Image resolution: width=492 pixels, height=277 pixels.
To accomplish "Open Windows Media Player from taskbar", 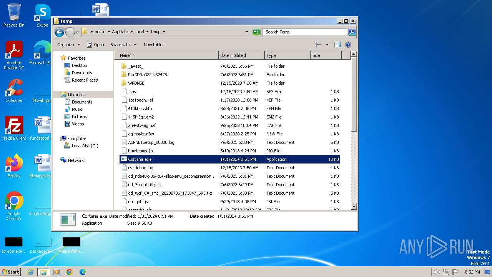I will [57, 272].
